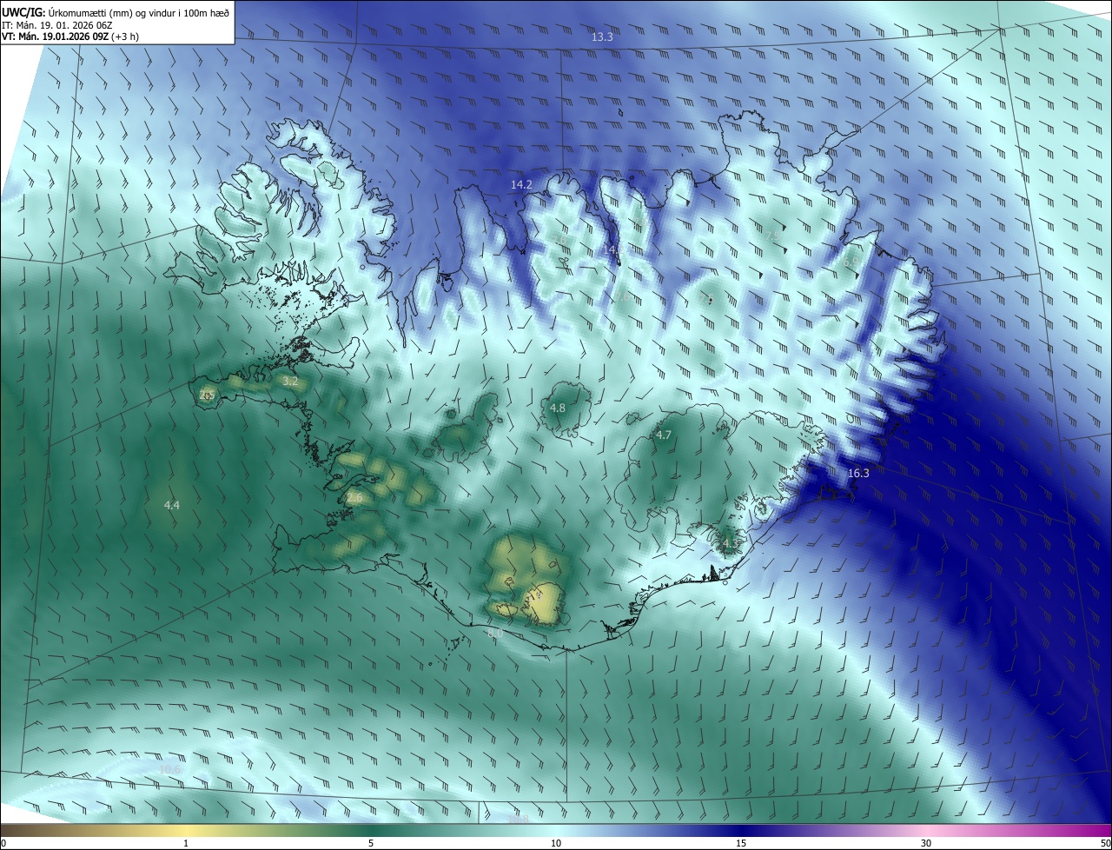This screenshot has width=1112, height=850.
Task: Click the 8.0 value label on the map
Action: 495,634
